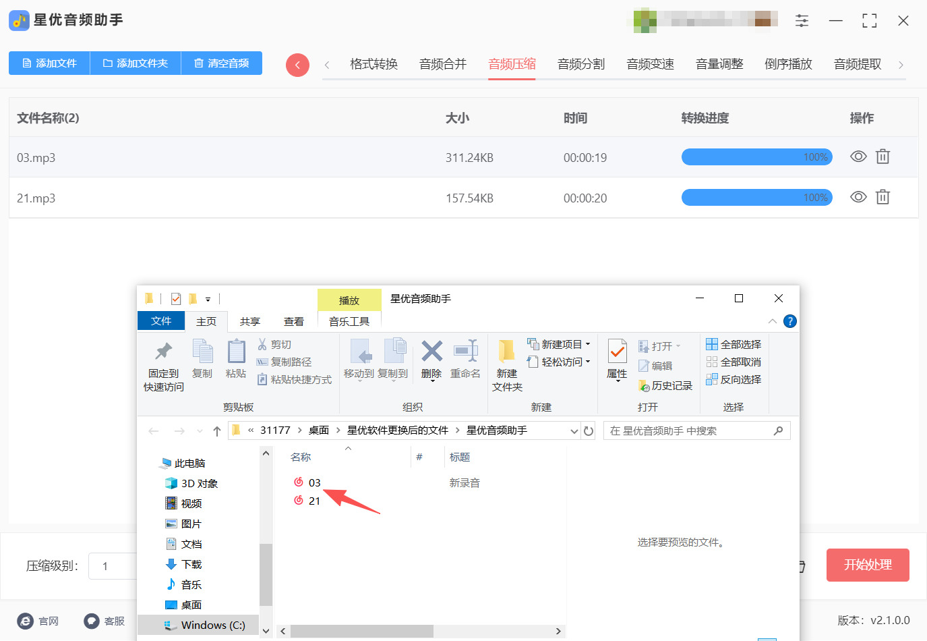Switch to the 音频合并 tab
Screen dimensions: 927x641
(x=443, y=64)
